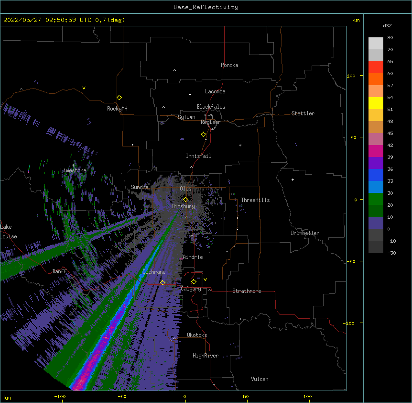This screenshot has width=412, height=403.
Task: Click the magenta 42 dBZ color swatch
Action: click(376, 151)
